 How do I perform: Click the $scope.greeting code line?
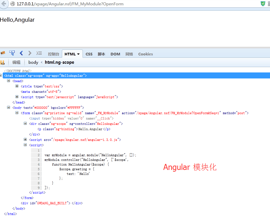[77, 169]
